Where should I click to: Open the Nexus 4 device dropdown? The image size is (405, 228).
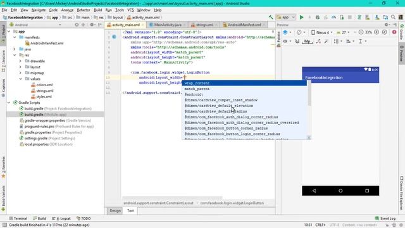322,32
